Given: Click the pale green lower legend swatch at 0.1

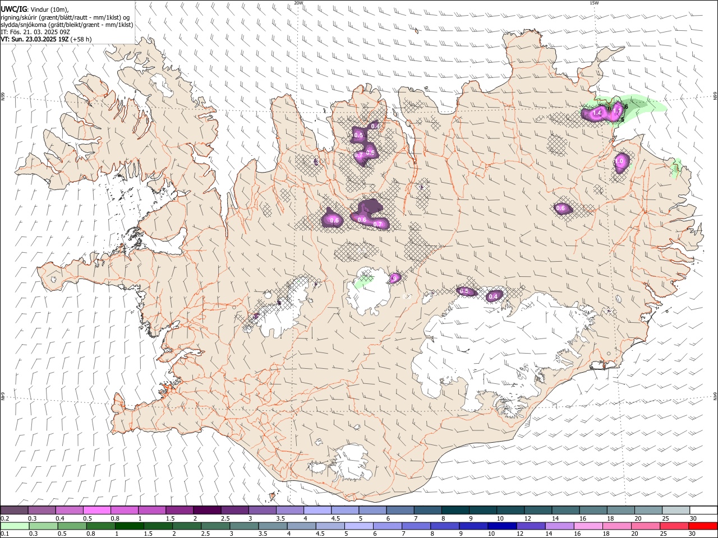Looking at the screenshot, I should coord(15,526).
